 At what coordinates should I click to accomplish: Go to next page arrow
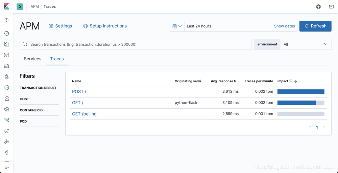[x=323, y=127]
